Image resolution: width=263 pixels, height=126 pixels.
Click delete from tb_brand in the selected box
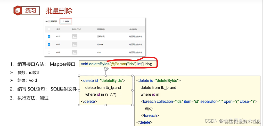coord(103,87)
